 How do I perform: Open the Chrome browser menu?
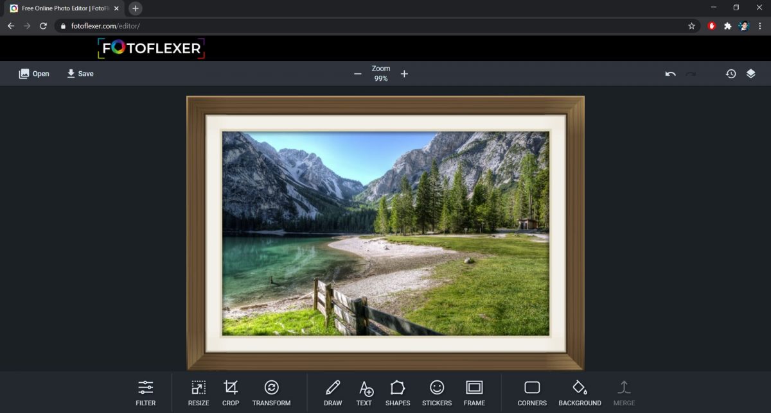(761, 26)
